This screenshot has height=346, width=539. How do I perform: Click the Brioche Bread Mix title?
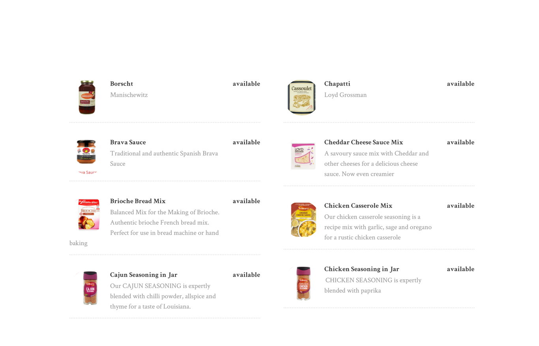coord(138,201)
